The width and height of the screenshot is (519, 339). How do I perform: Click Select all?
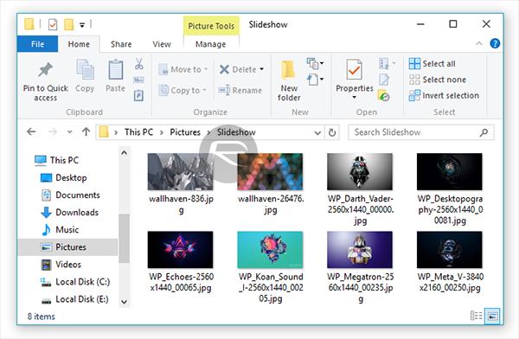(432, 64)
